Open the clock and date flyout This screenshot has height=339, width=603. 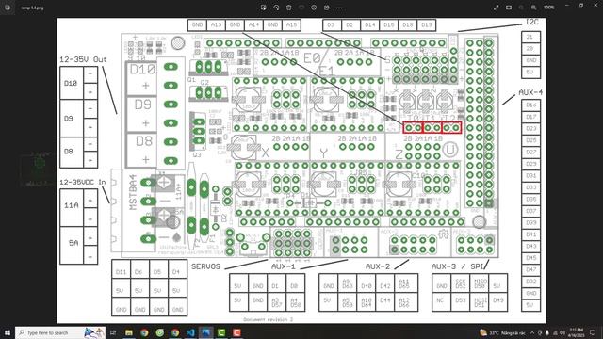577,332
